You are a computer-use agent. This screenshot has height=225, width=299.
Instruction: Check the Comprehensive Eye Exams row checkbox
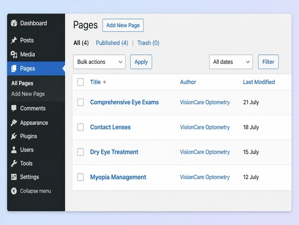(80, 102)
